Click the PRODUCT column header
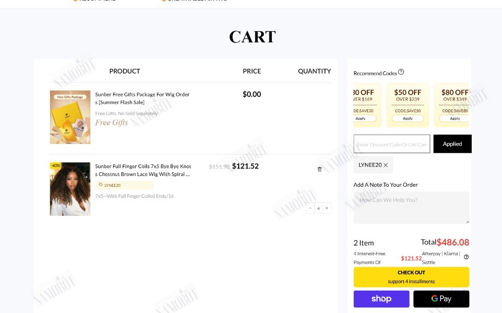Viewport: 502px width, 313px height. coord(124,71)
